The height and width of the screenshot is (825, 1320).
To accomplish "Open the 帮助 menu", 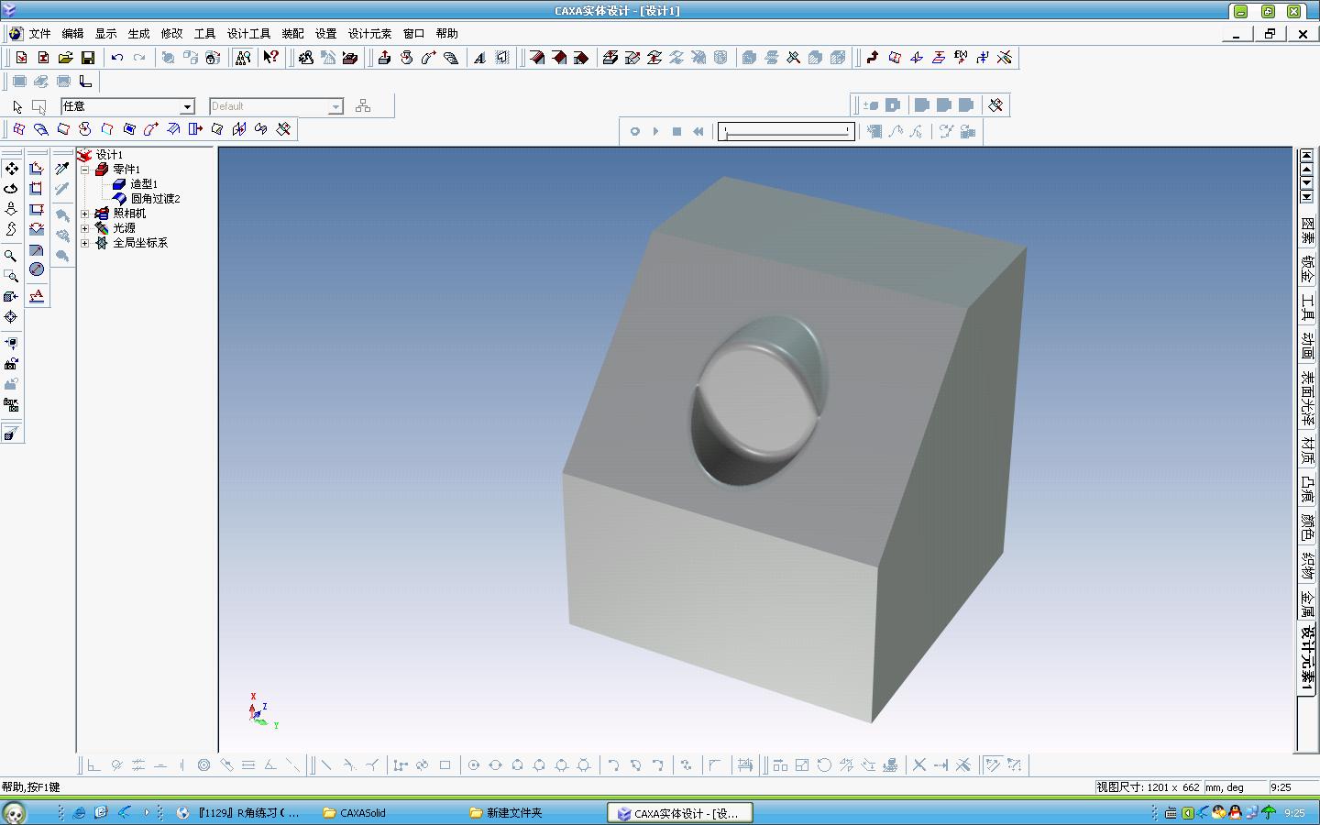I will pos(446,33).
